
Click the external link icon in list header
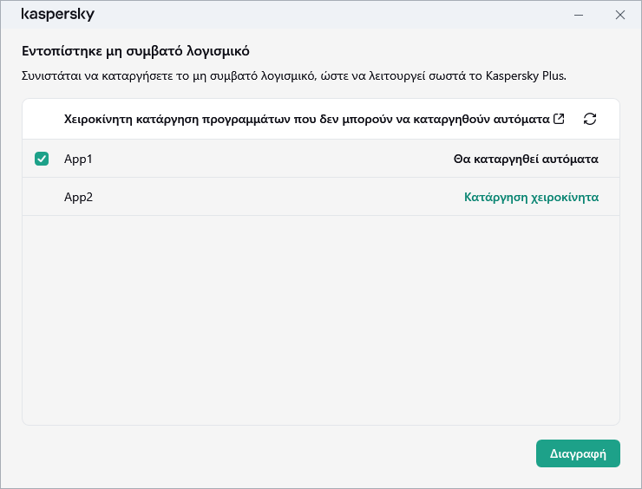tap(559, 119)
